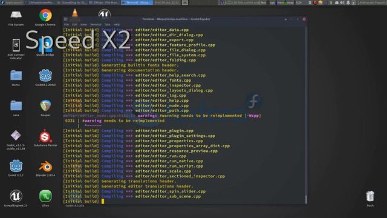Launch the UnrealEngine4.25 desktop icon
This screenshot has width=387, height=218.
(16, 196)
